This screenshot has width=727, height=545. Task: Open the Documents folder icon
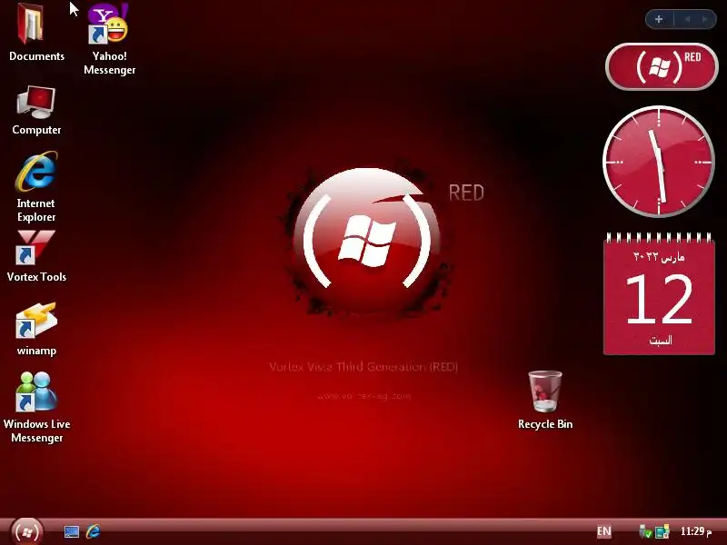[35, 32]
